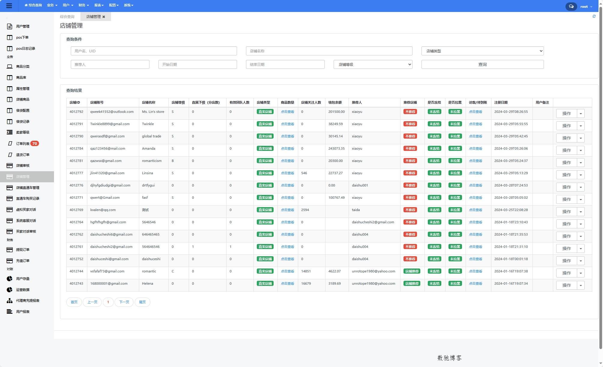
Task: View products 点击查看 for global trade row
Action: pos(287,136)
